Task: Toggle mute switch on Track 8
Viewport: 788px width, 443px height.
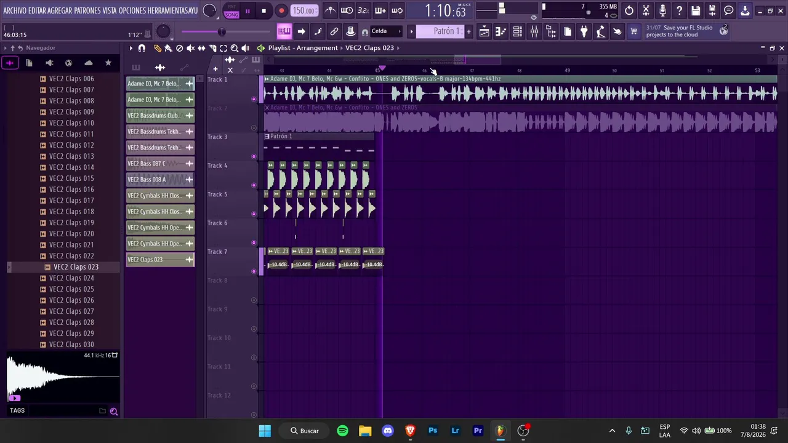Action: point(254,300)
